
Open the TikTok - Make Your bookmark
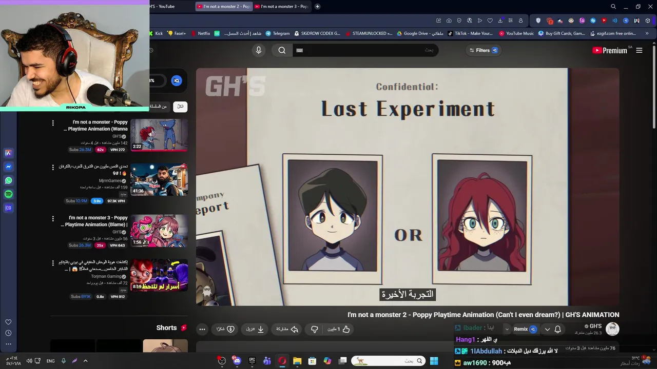click(470, 33)
